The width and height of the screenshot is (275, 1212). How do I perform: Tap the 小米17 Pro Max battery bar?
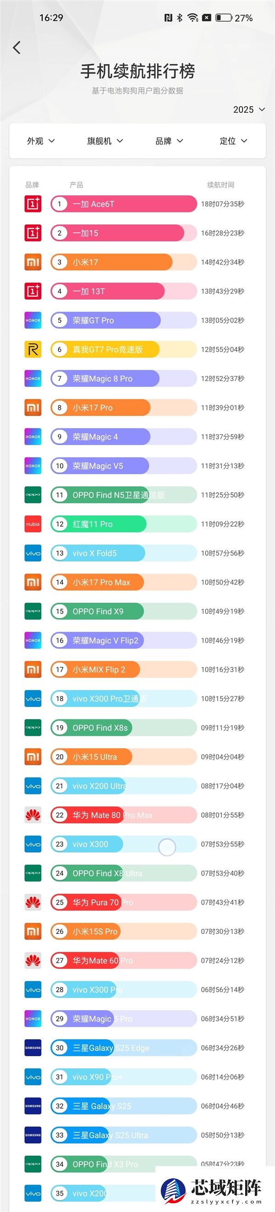click(x=123, y=582)
